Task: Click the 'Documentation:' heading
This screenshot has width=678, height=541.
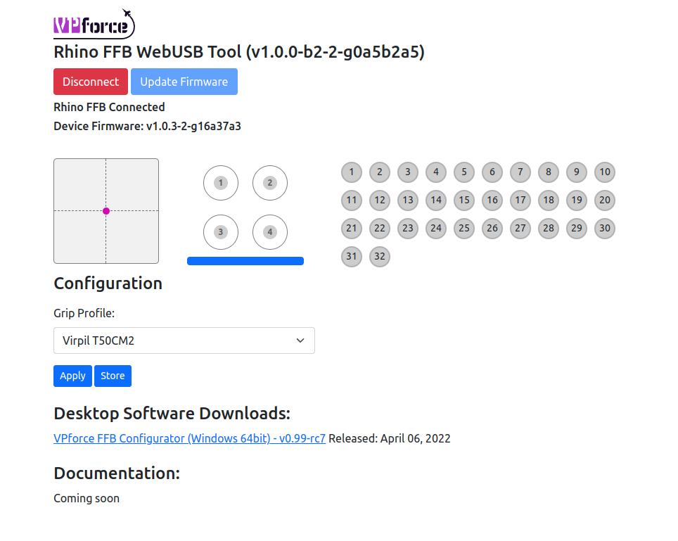Action: click(117, 473)
